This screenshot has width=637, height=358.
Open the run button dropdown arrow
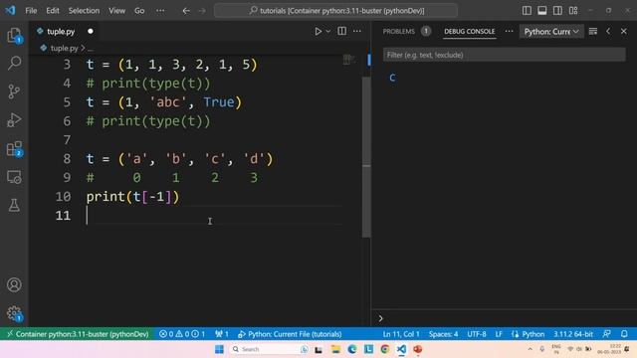coord(327,31)
